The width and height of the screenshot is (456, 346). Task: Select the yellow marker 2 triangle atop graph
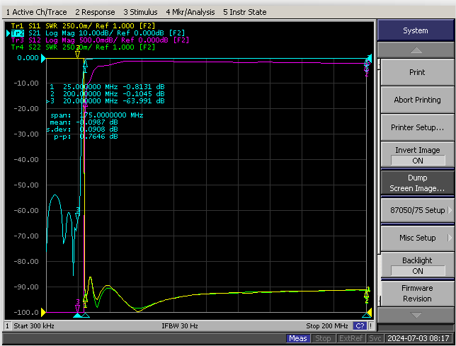[x=77, y=54]
